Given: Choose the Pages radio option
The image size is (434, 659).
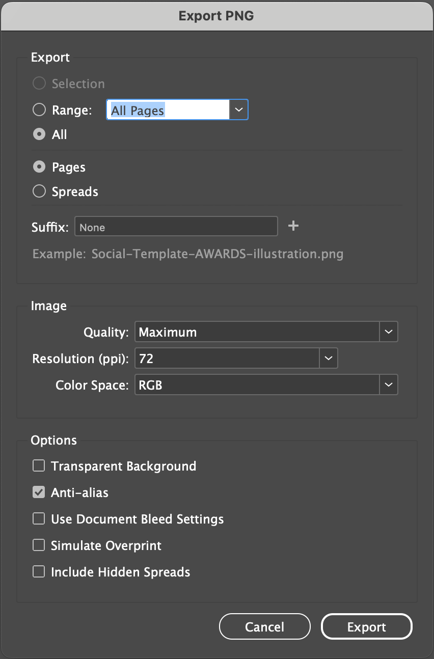Looking at the screenshot, I should 39,167.
